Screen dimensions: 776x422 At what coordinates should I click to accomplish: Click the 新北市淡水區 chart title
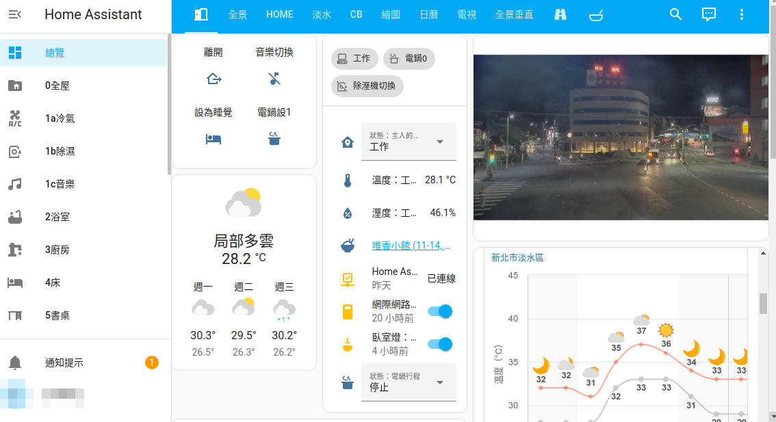point(517,258)
